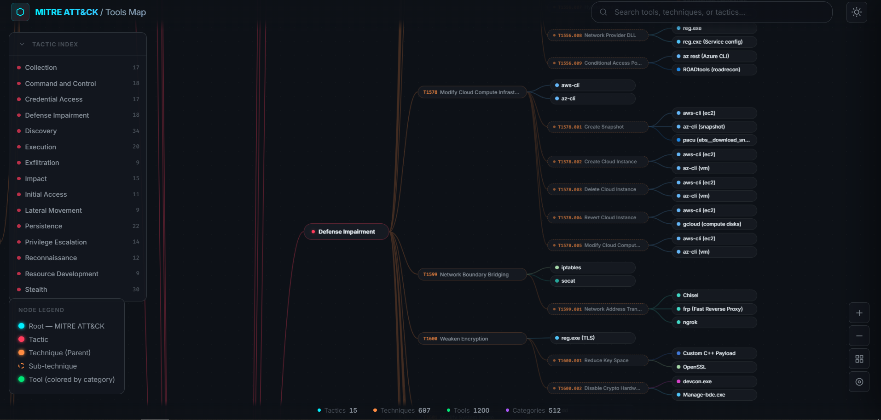Select the az-cli tool node
The height and width of the screenshot is (420, 881).
(593, 98)
